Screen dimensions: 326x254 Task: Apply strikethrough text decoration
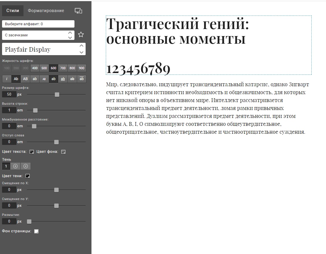[72, 79]
